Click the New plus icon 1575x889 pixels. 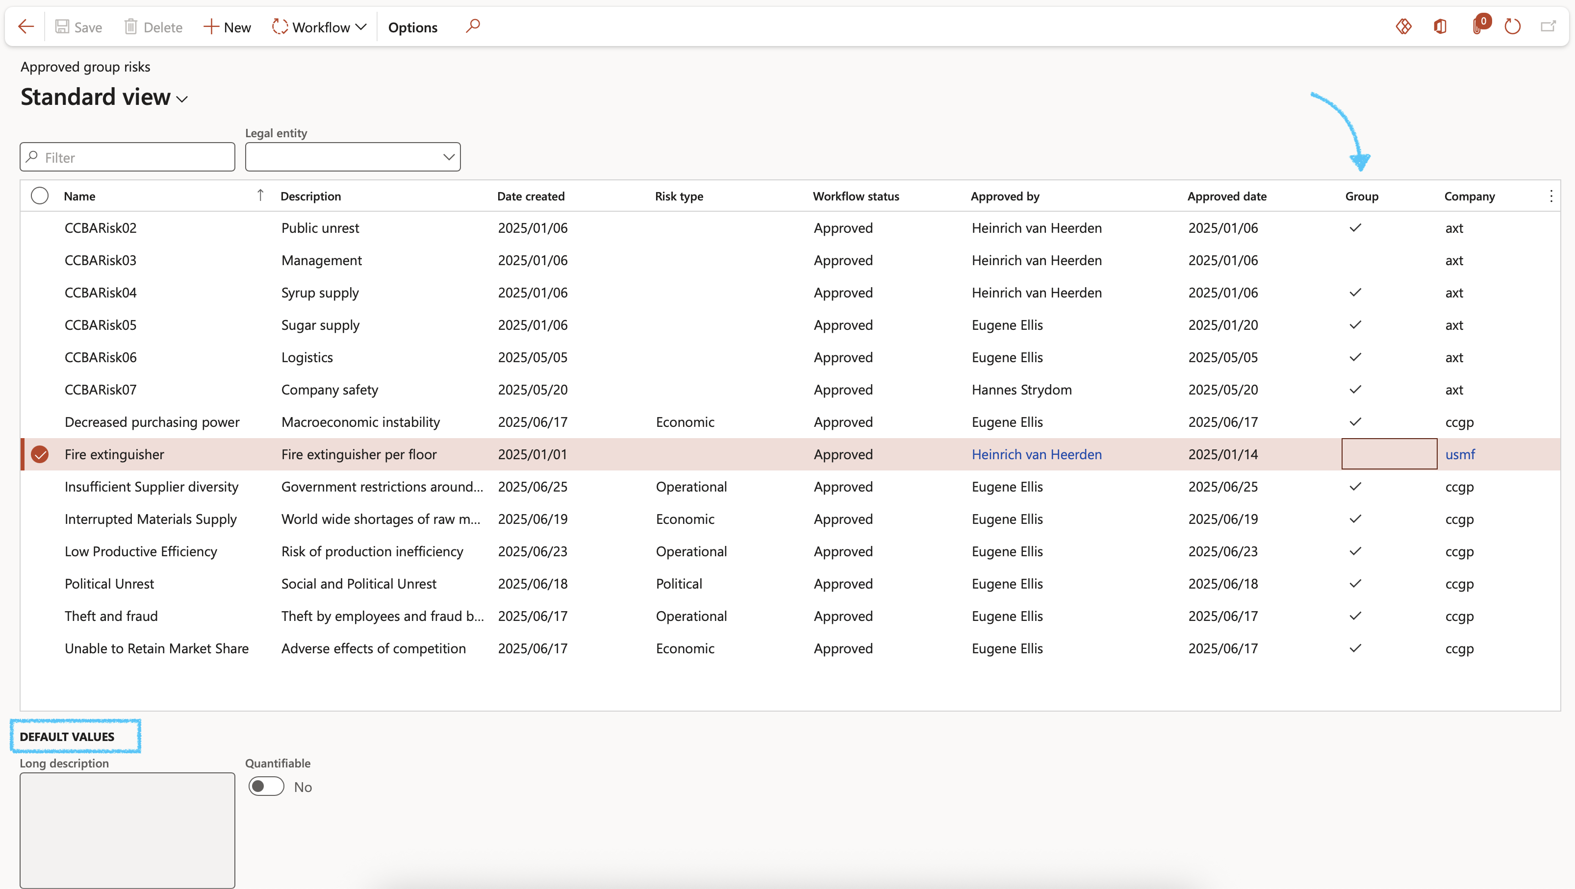click(210, 27)
